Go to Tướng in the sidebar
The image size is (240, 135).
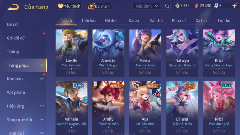pos(13,52)
